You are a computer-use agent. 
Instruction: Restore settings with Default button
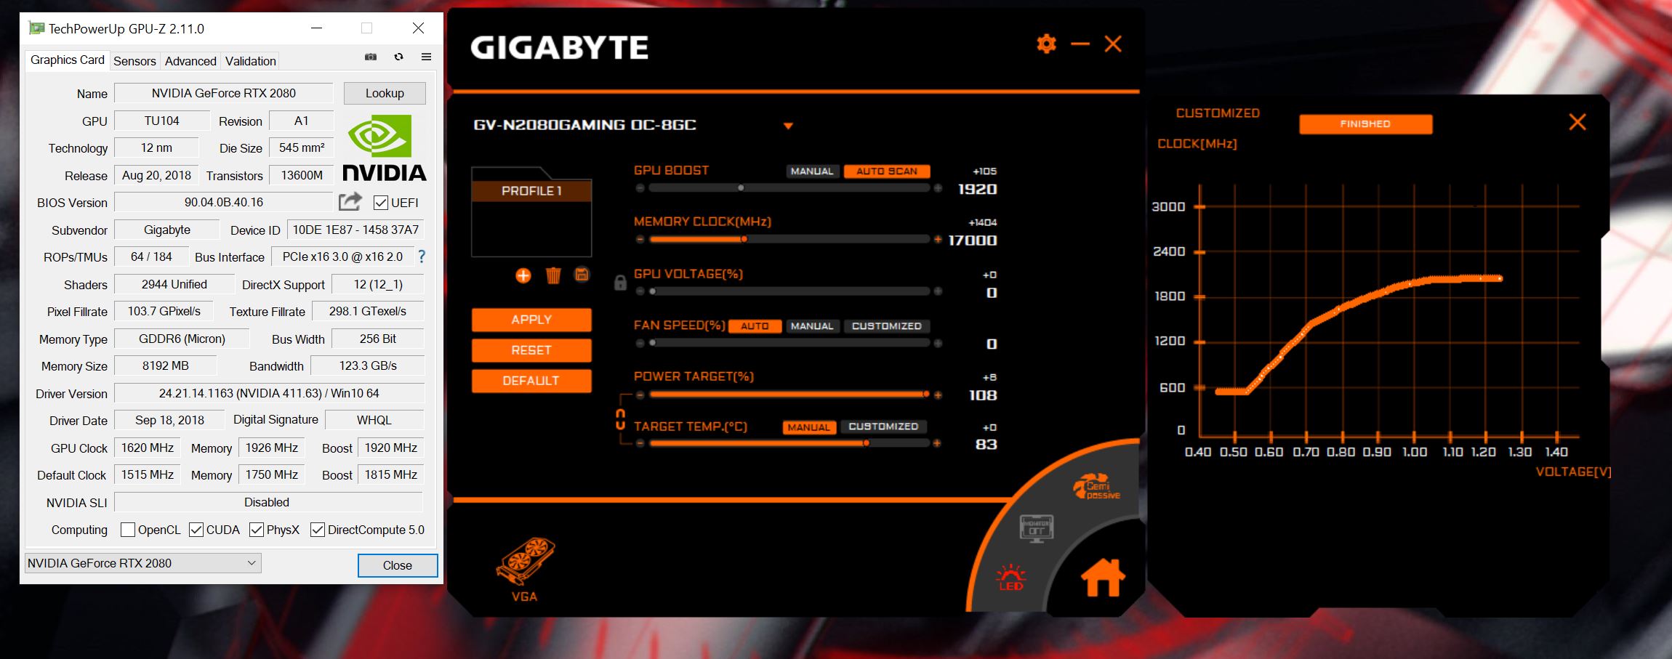click(x=531, y=381)
